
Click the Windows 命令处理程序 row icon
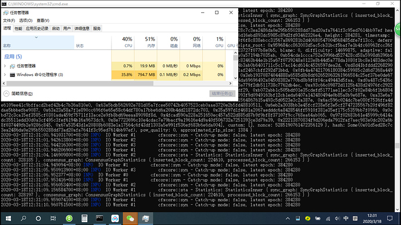click(12, 75)
